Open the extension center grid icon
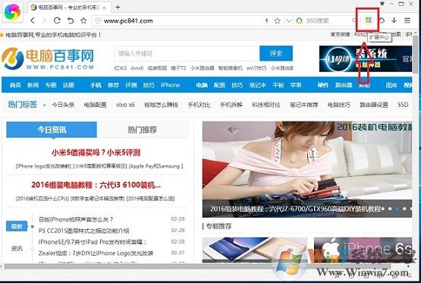The height and width of the screenshot is (283, 421). coord(368,20)
